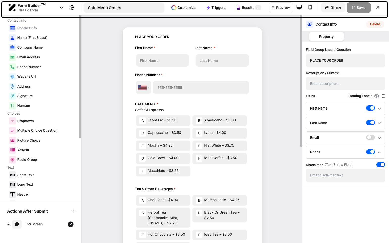Add Company Name field from sidebar
389x243 pixels.
click(30, 47)
